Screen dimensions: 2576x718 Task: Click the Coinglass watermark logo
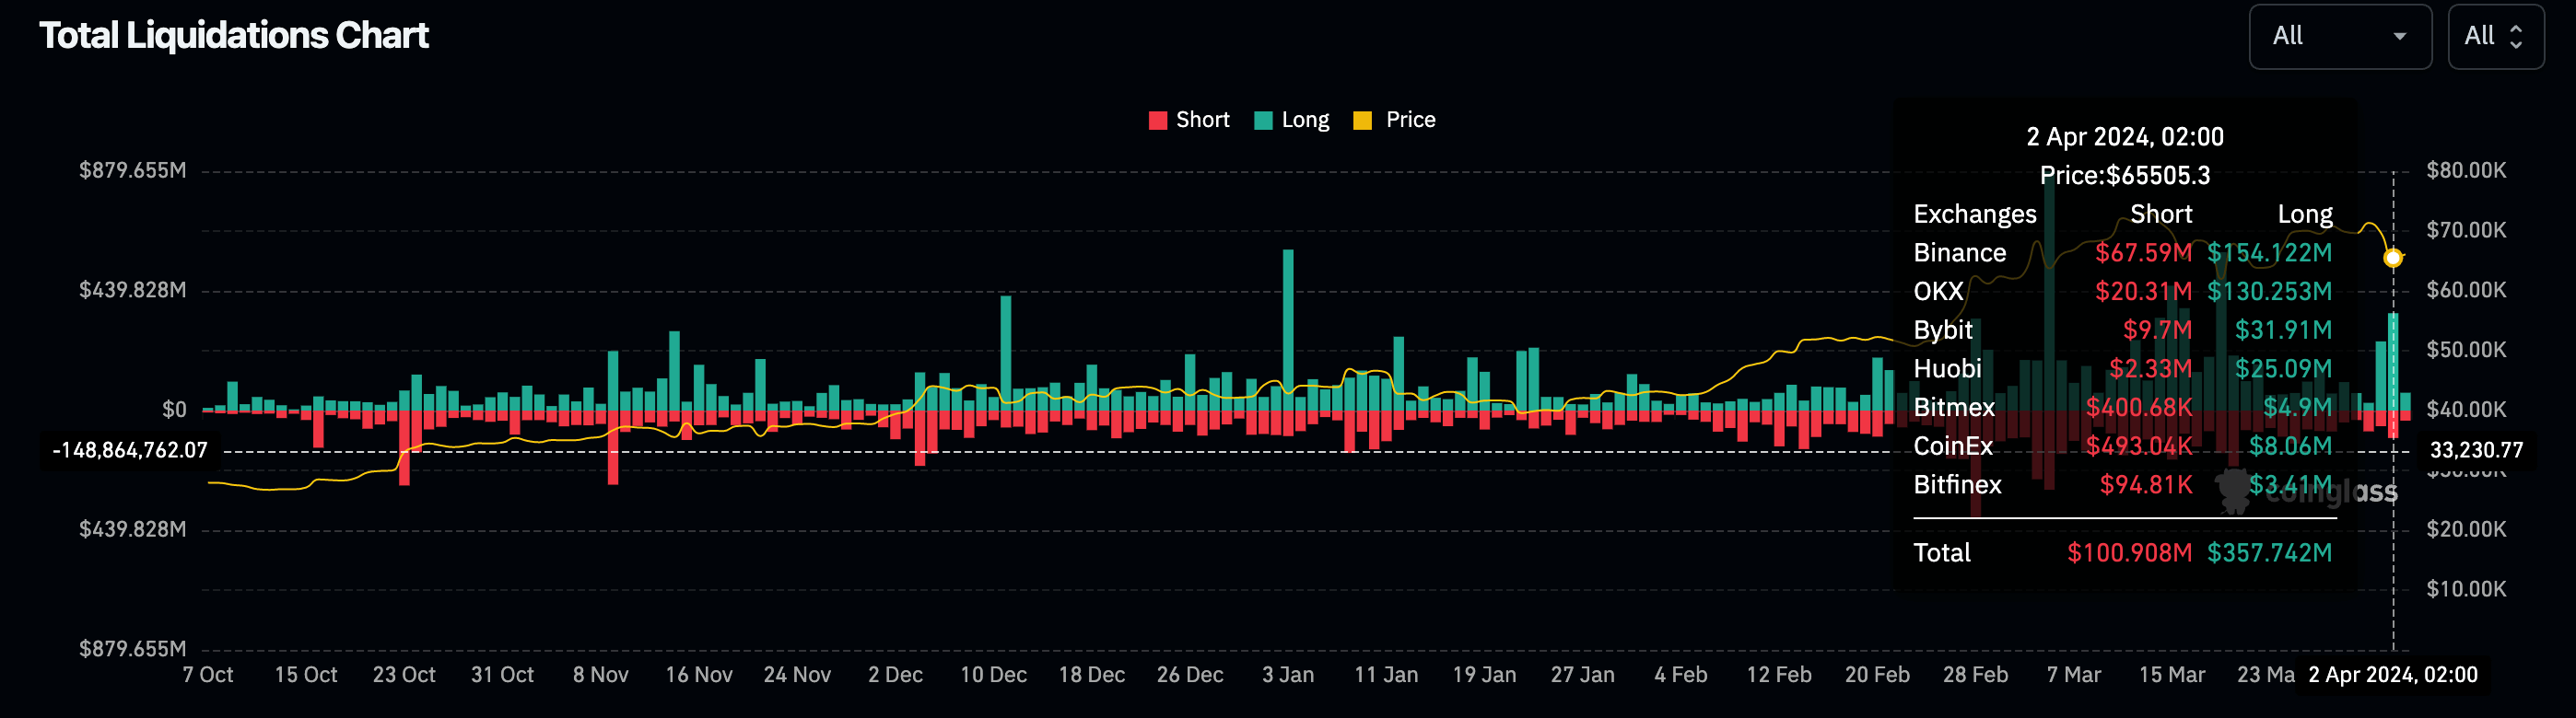pos(2308,491)
